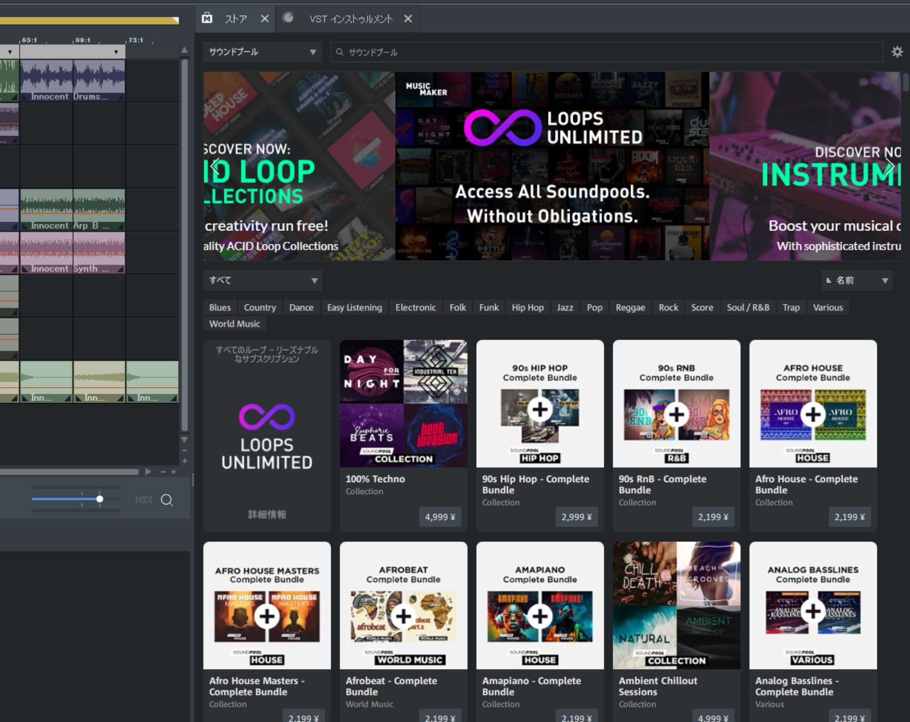Click the vertical scroll up arrow of arranger
Screen dimensions: 910x722
point(184,50)
